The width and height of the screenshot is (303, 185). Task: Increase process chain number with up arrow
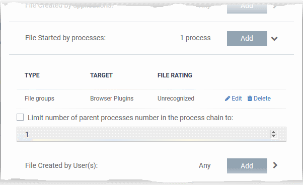[273, 132]
